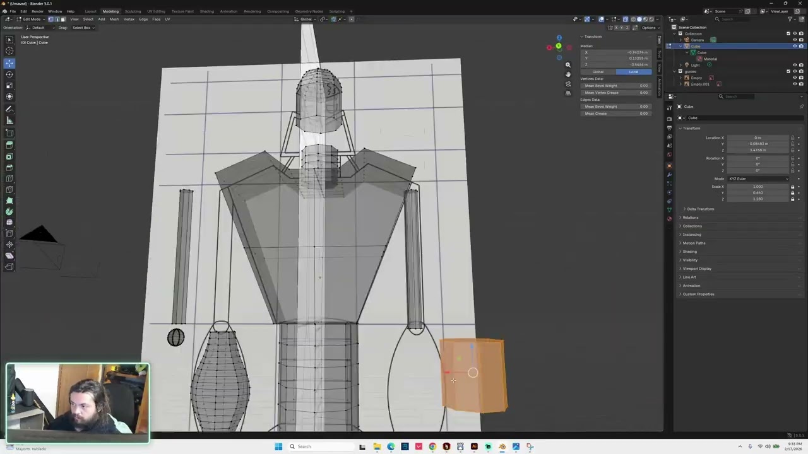Select the Scale tool in toolbar

9,85
